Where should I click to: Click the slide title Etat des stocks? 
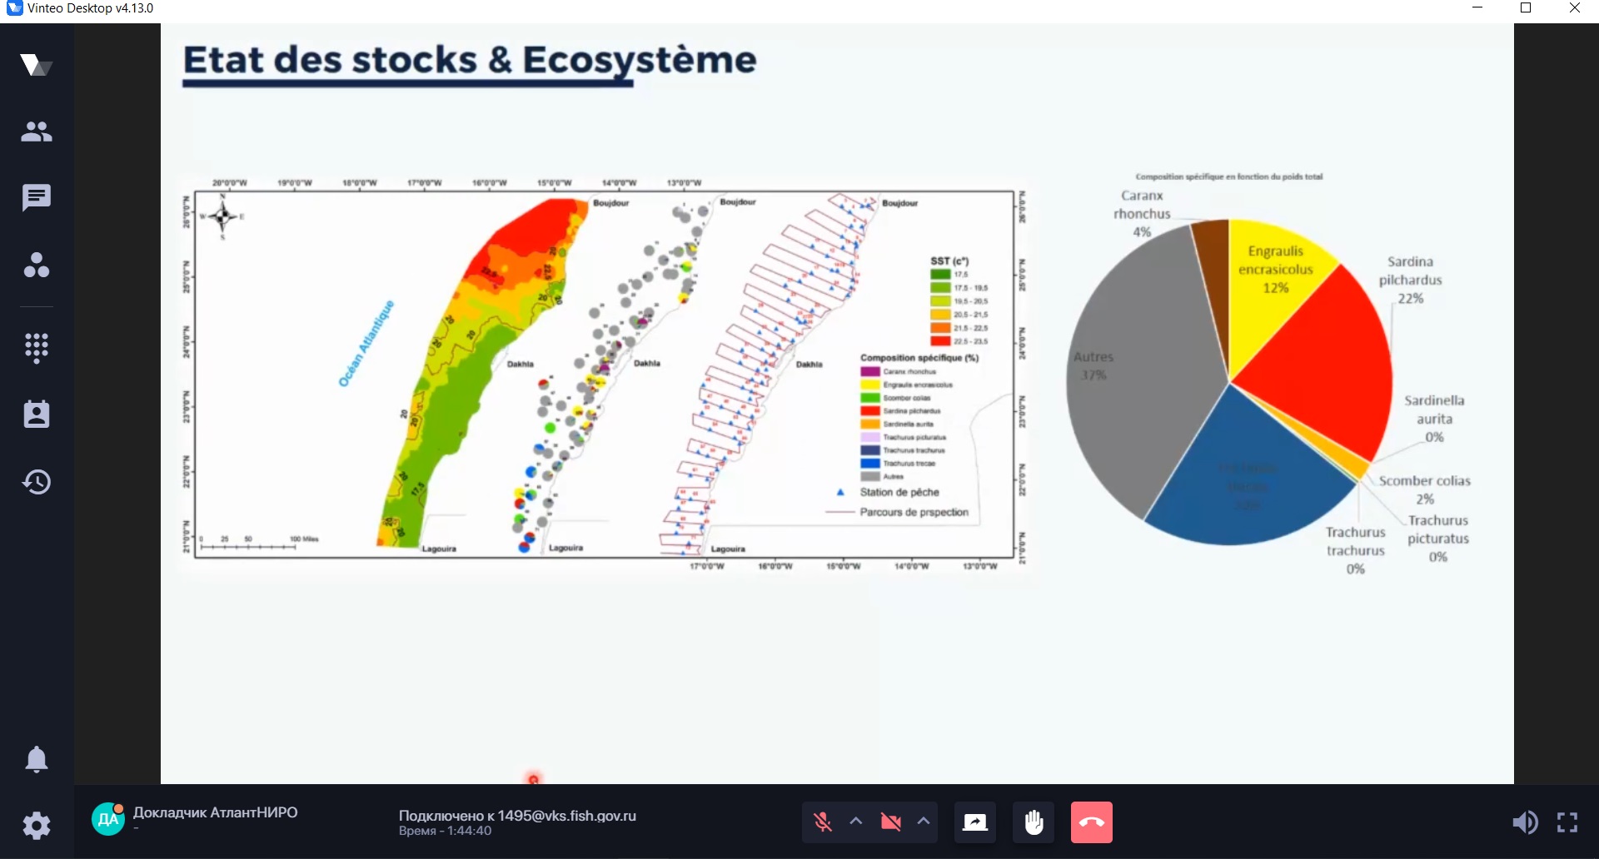pyautogui.click(x=470, y=60)
